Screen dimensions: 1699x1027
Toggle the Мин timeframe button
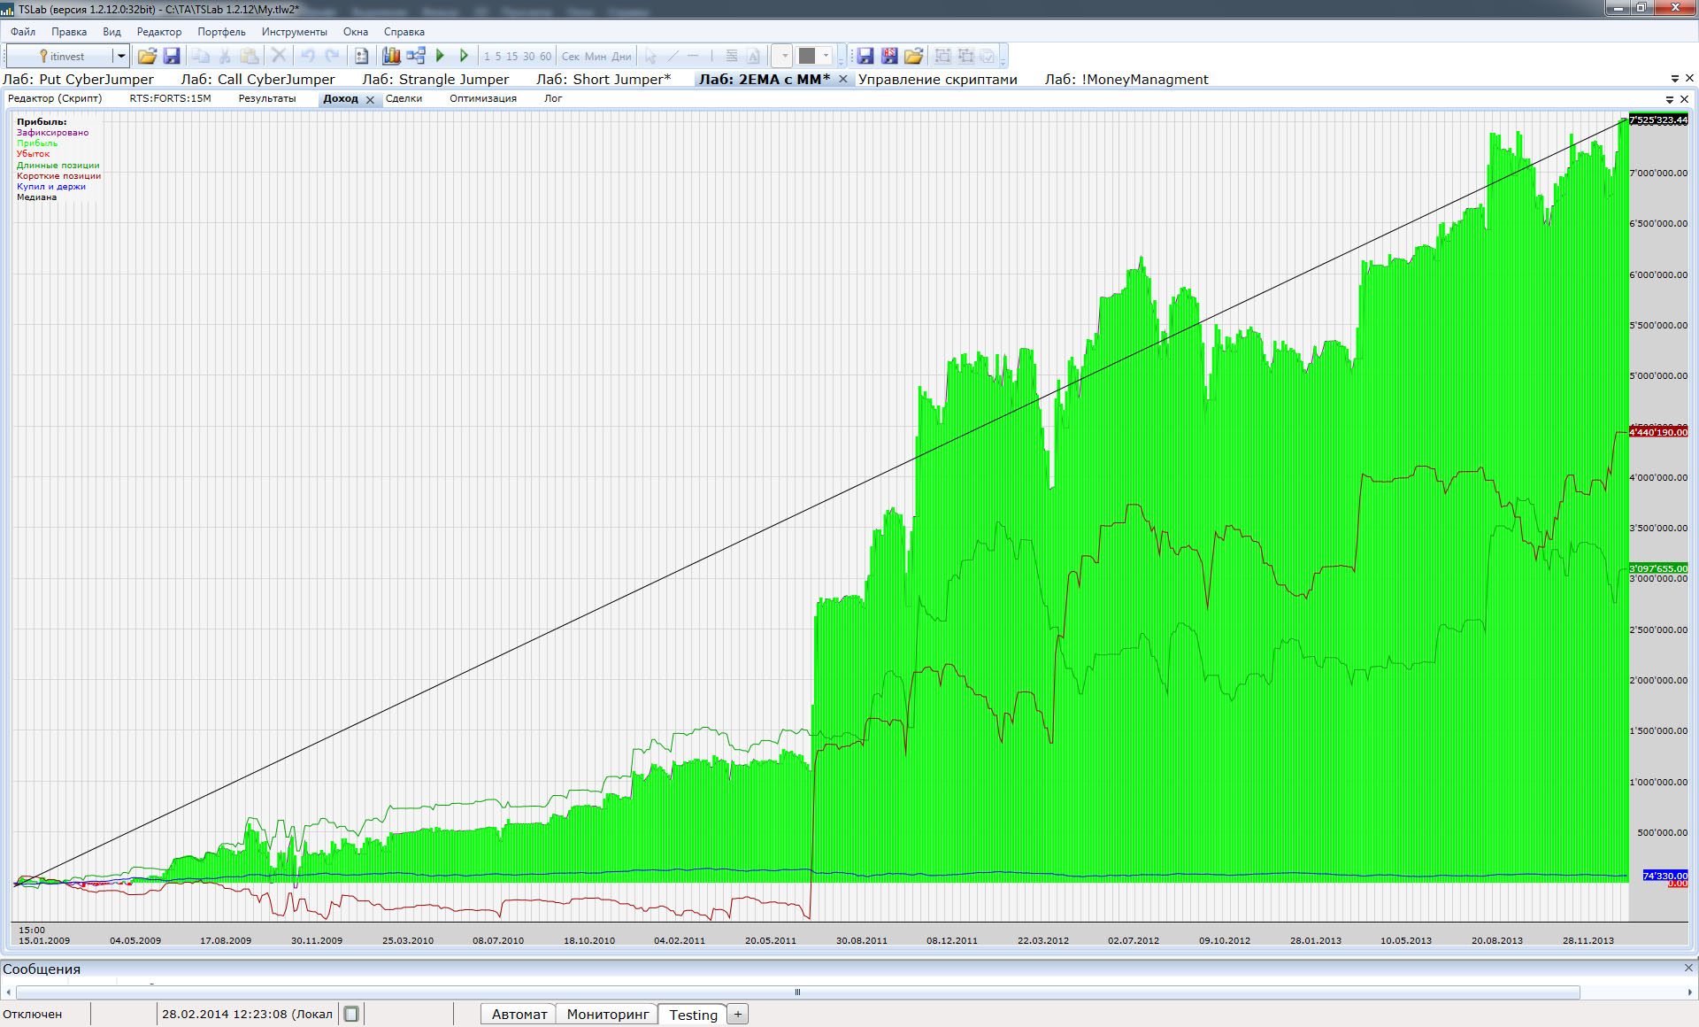596,56
